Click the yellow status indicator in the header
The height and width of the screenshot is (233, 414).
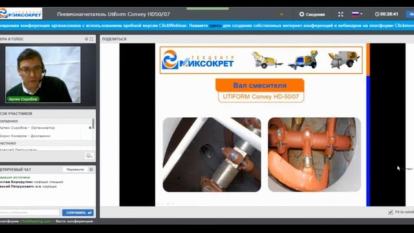(x=281, y=14)
